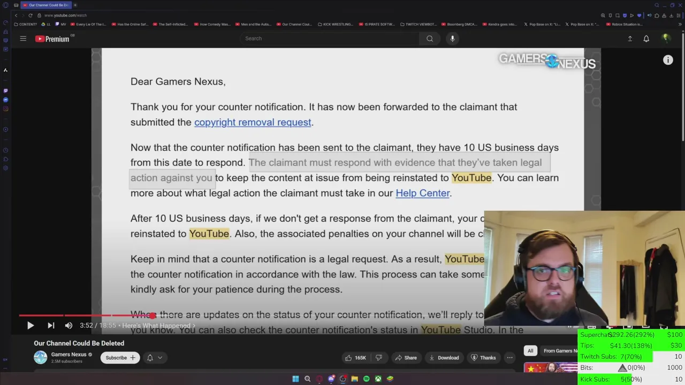Open File Explorer from the taskbar
The image size is (685, 385).
click(354, 379)
